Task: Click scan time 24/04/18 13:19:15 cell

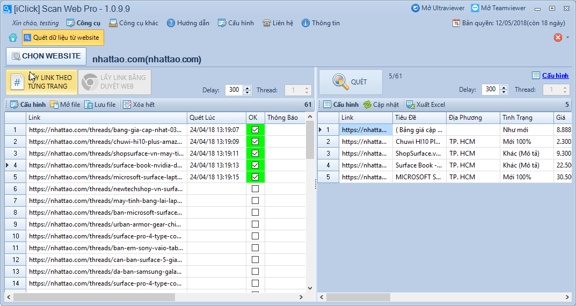Action: pyautogui.click(x=216, y=177)
